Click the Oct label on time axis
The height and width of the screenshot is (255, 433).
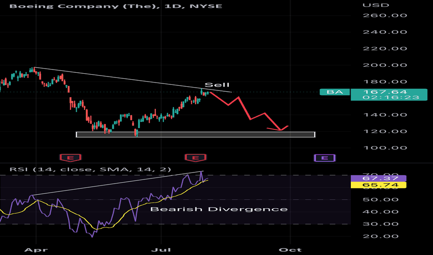click(290, 250)
